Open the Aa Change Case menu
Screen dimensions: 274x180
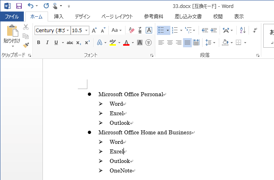[116, 31]
